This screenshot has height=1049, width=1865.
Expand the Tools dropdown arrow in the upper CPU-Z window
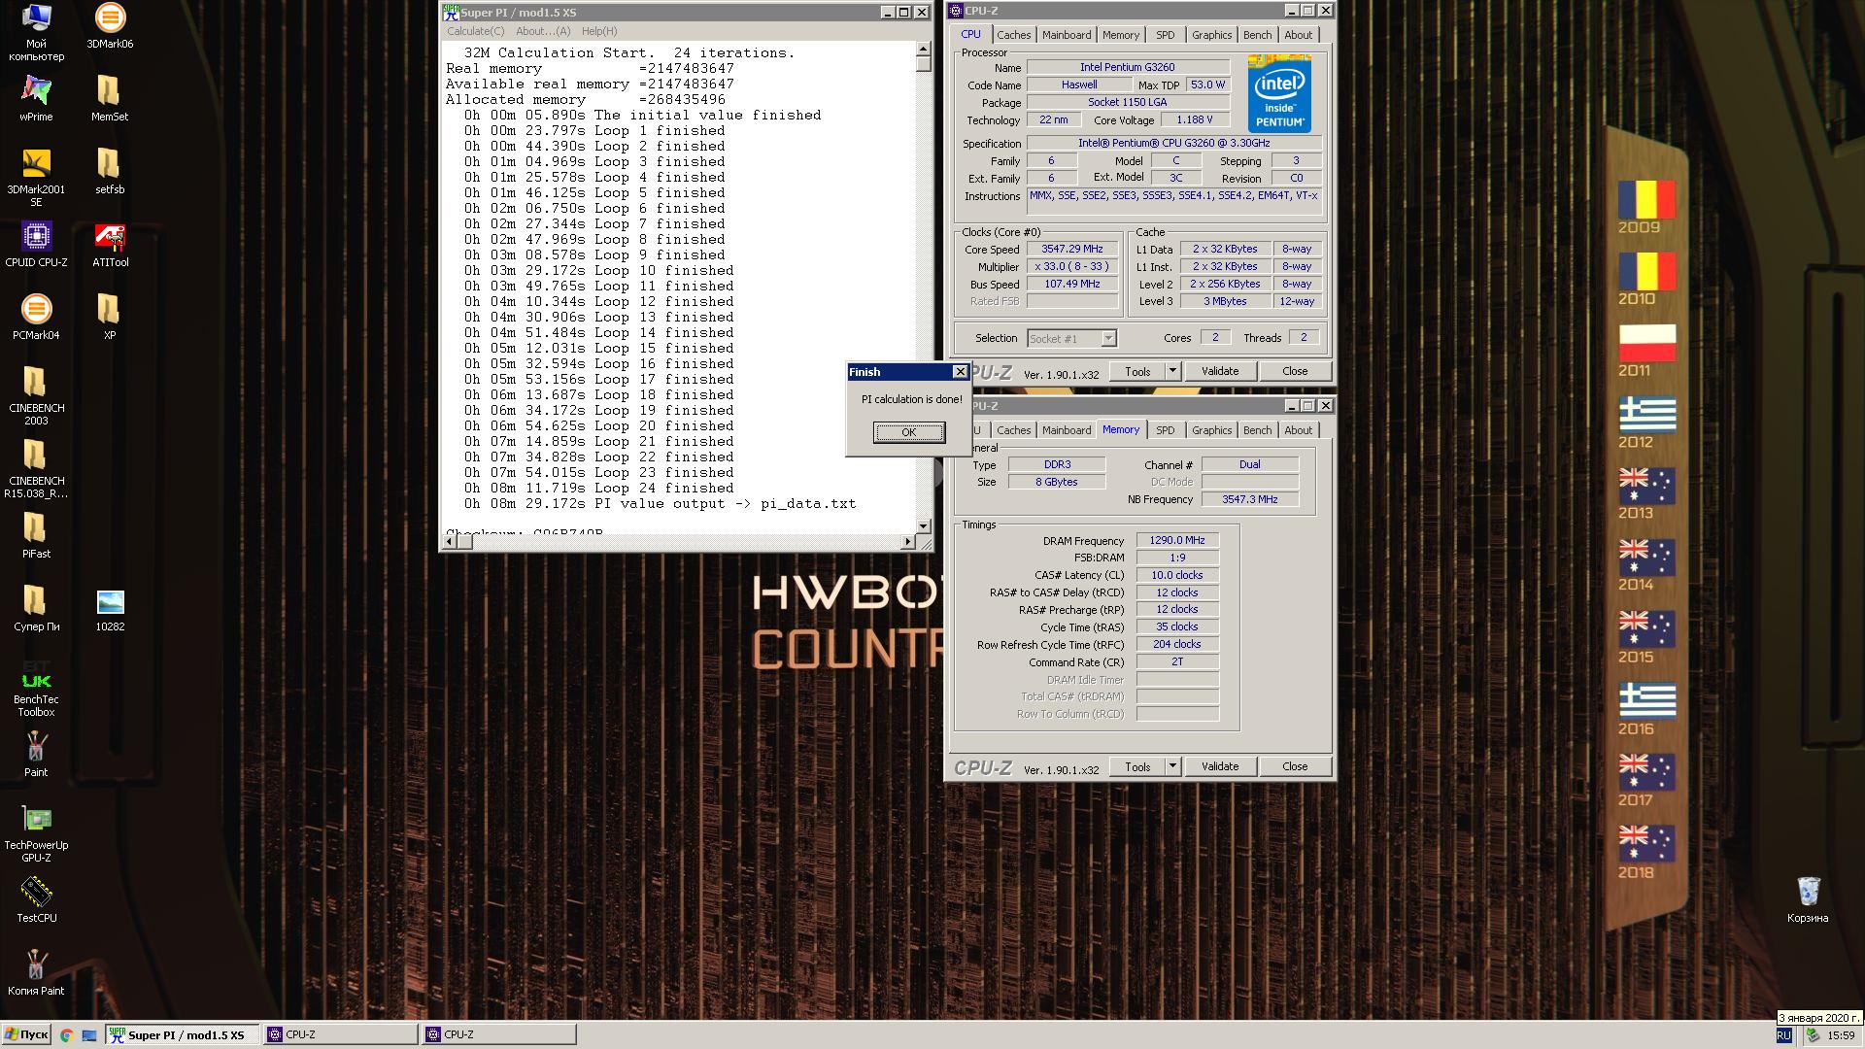tap(1172, 371)
